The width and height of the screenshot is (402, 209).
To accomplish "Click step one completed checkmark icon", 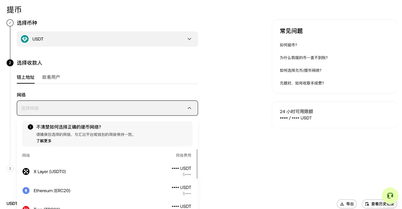I will (10, 23).
